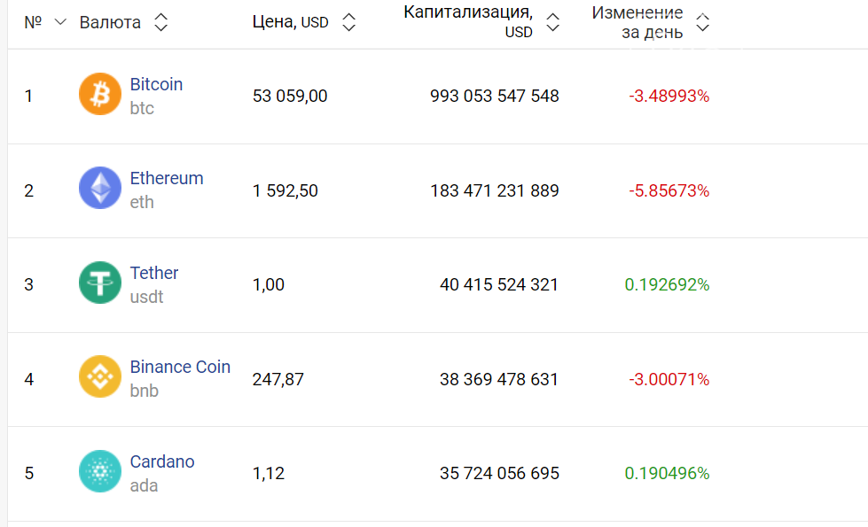Click the Ethereum diamond logo icon
This screenshot has width=868, height=527.
pos(100,188)
